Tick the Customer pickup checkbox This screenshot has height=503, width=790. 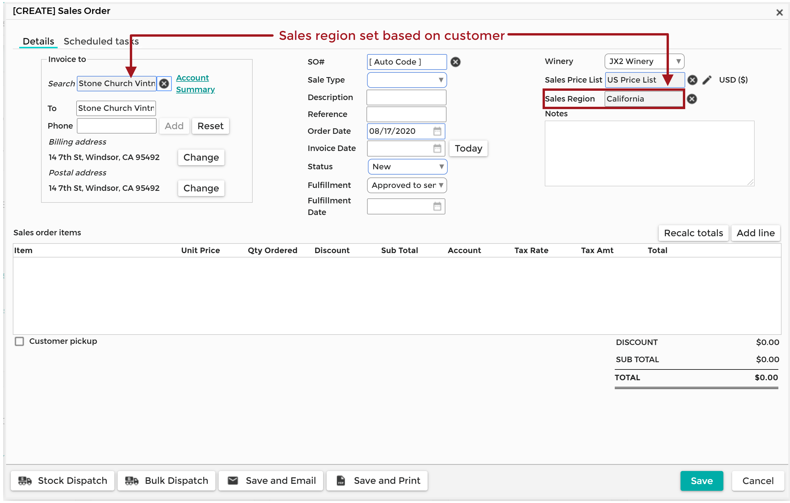tap(19, 341)
